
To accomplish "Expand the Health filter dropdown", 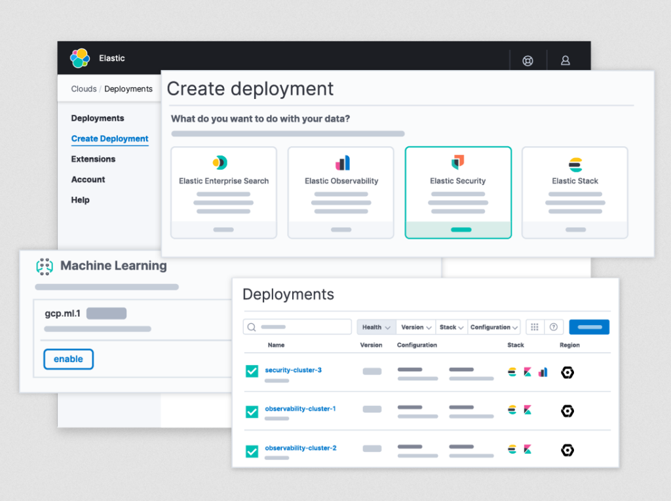I will tap(377, 327).
